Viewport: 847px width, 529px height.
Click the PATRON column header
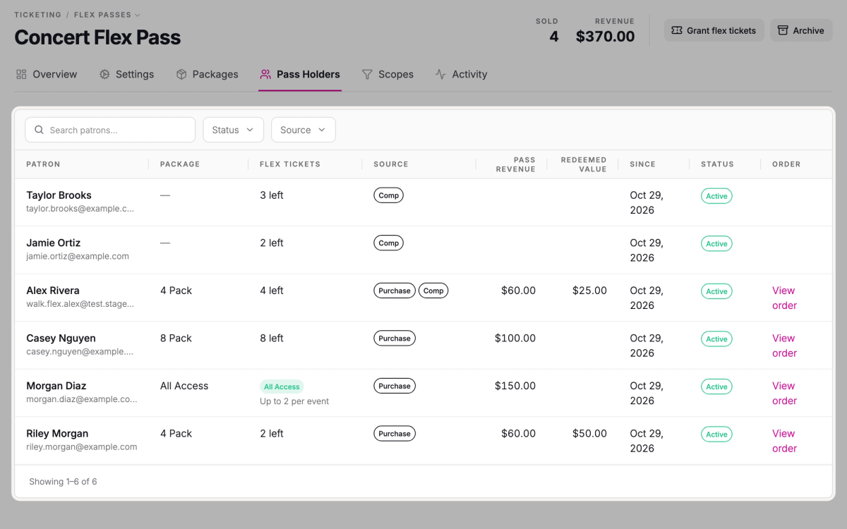click(x=43, y=164)
